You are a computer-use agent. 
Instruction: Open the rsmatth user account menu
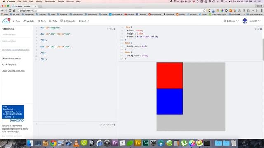pyautogui.click(x=255, y=21)
